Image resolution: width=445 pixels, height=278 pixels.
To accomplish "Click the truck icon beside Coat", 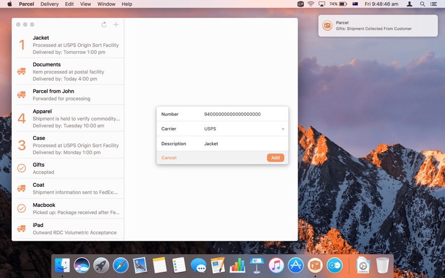I will click(x=22, y=188).
